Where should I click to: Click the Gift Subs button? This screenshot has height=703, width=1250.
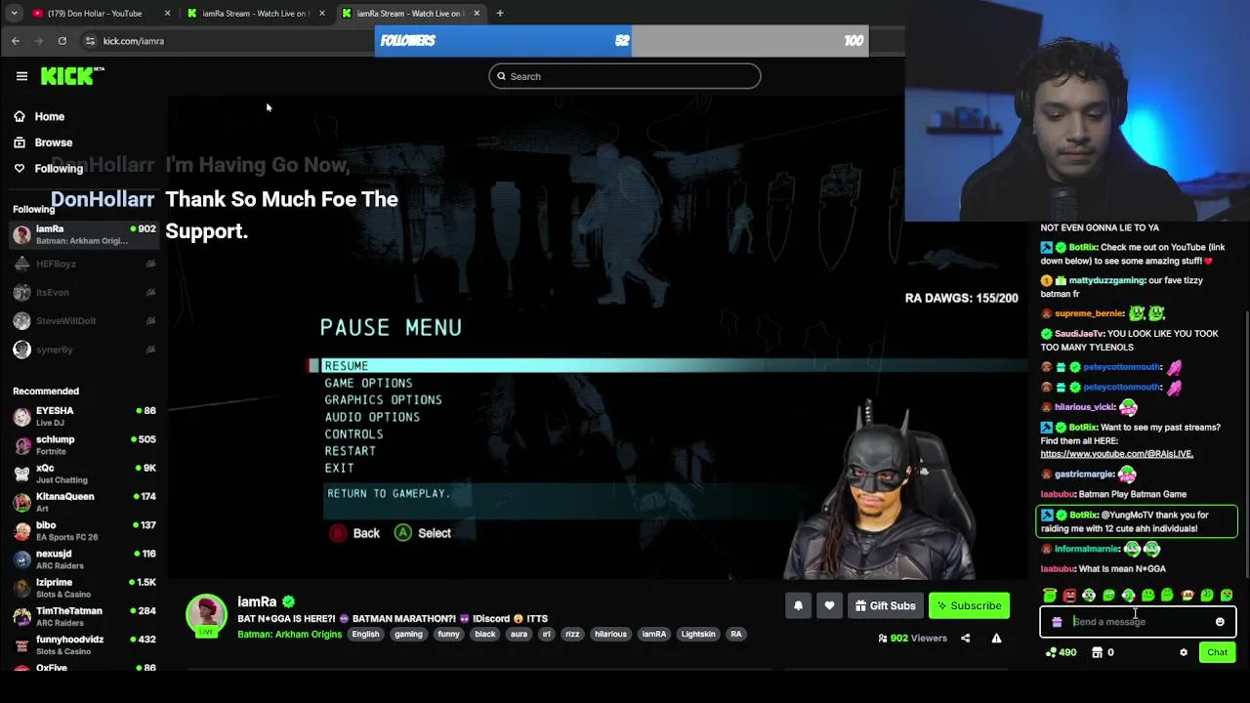pos(885,605)
